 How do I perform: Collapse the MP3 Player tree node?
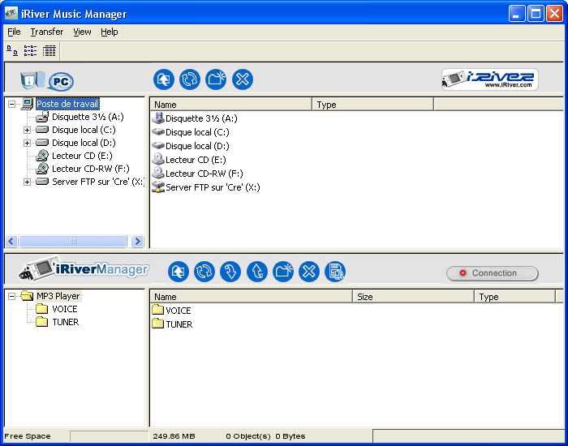(x=12, y=297)
